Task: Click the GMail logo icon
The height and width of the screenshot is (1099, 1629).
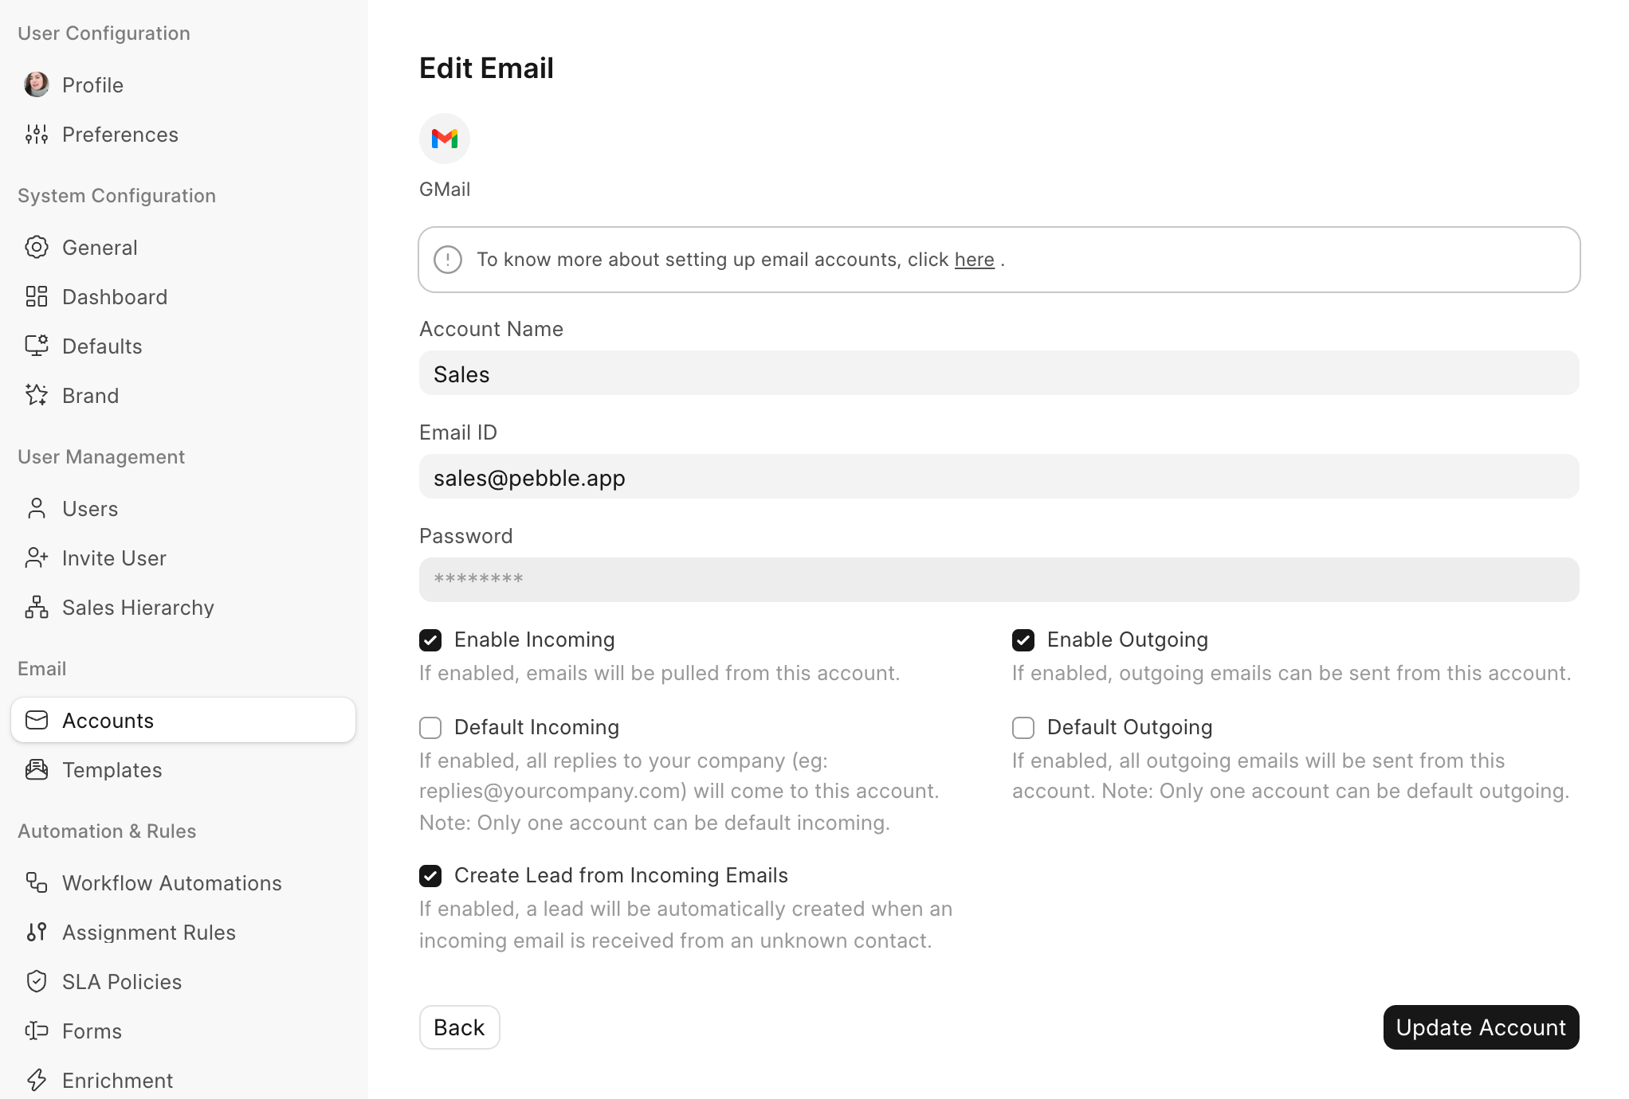Action: 445,139
